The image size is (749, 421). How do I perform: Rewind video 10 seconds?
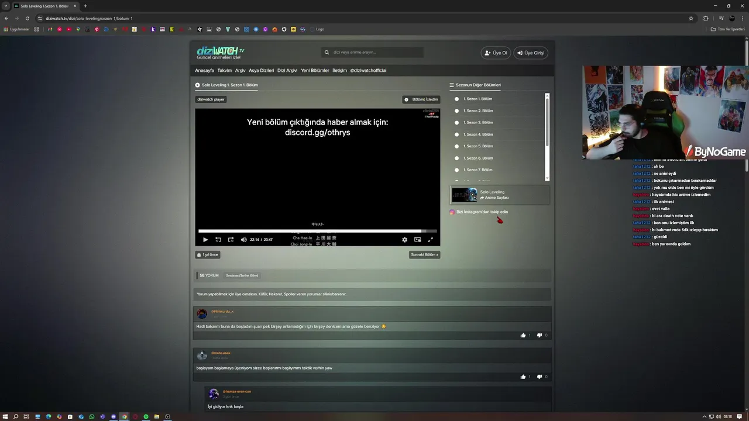(218, 240)
